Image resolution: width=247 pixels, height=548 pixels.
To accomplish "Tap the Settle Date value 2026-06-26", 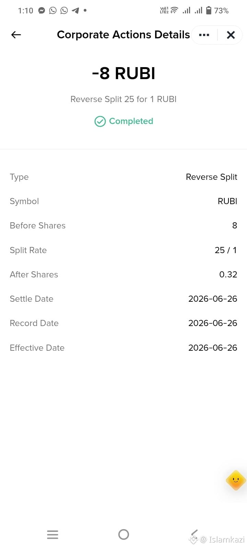I will (x=213, y=299).
